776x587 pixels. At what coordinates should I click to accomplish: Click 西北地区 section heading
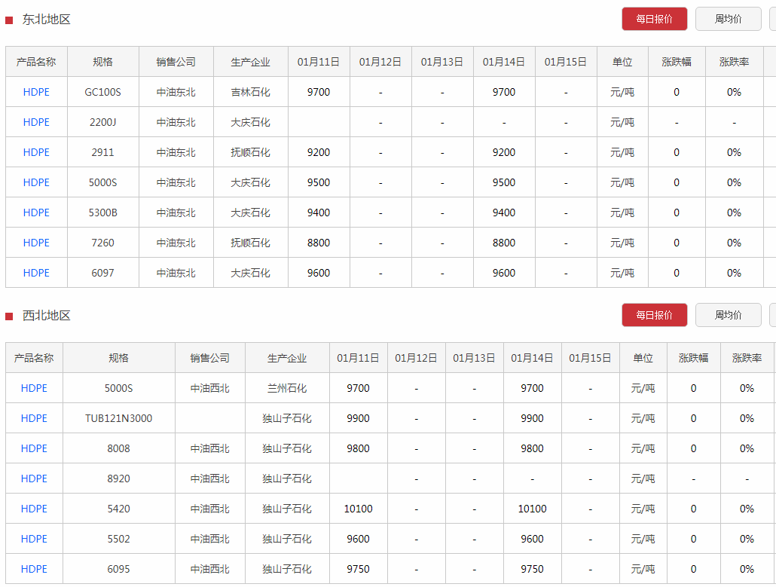point(47,315)
